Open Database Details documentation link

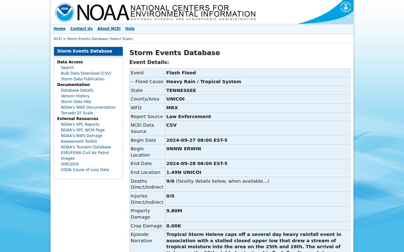77,90
